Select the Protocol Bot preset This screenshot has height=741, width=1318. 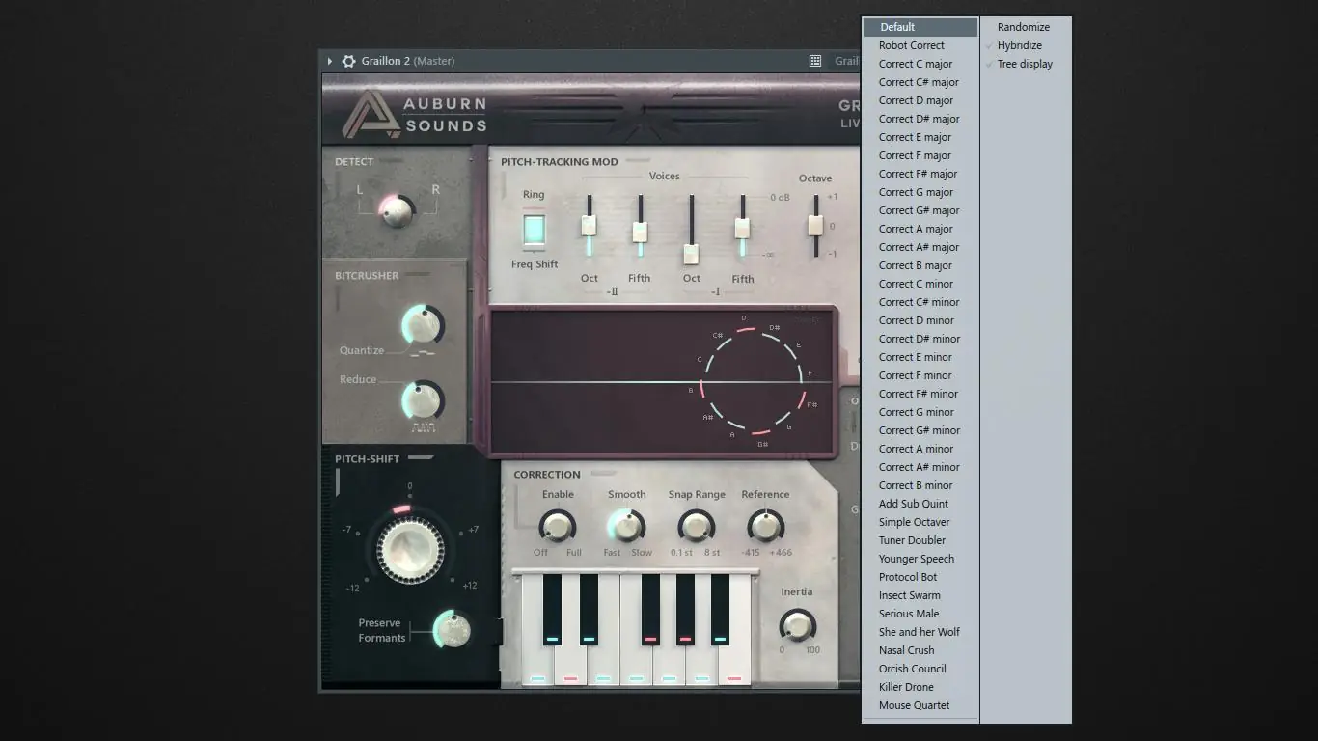pyautogui.click(x=920, y=577)
